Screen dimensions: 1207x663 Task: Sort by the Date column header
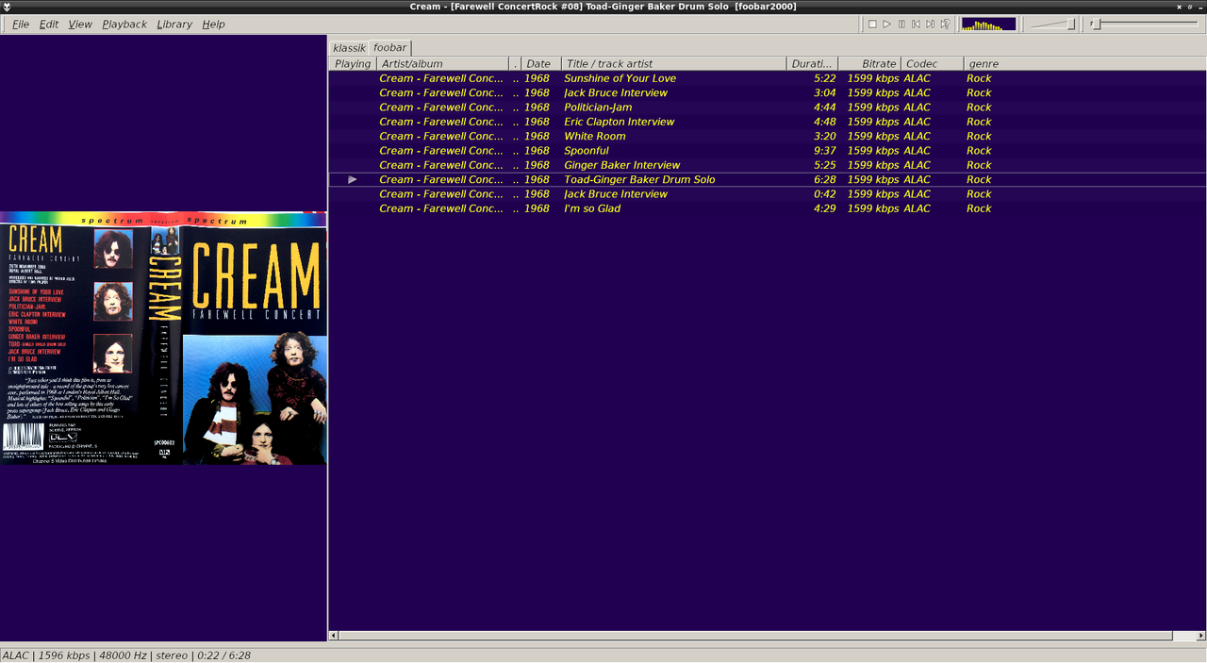point(540,63)
